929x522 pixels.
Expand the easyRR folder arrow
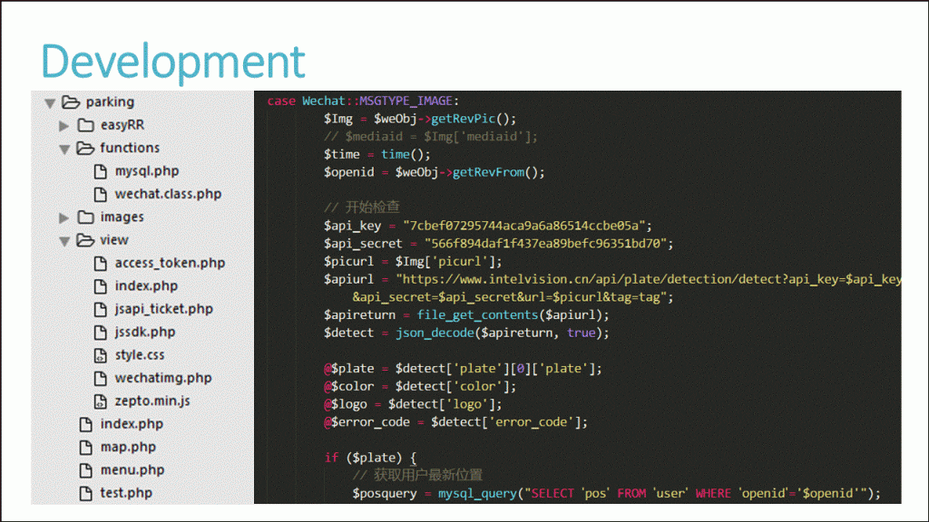tap(64, 125)
